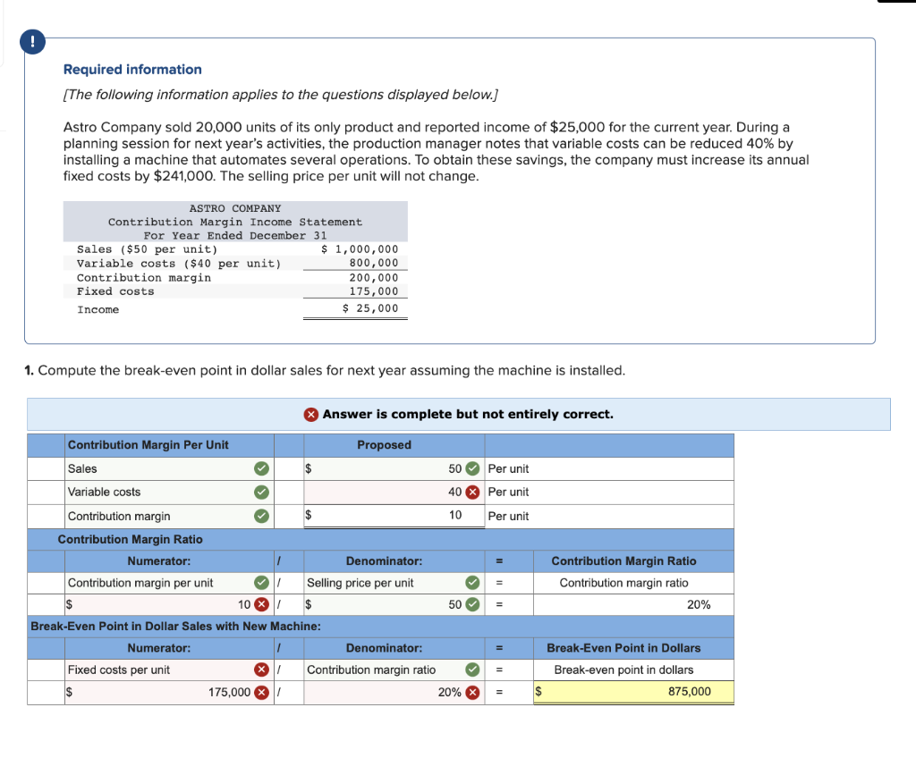Image resolution: width=916 pixels, height=758 pixels.
Task: Click red X icon in answer status banner
Action: point(310,415)
